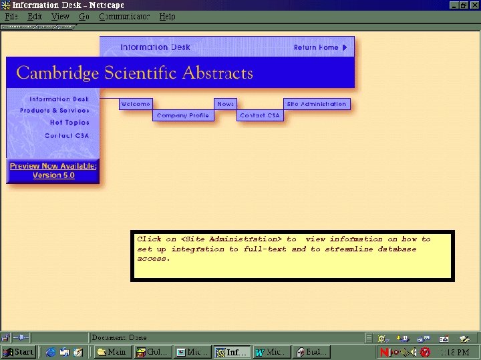Open the Edit menu
481x360 pixels.
[x=35, y=17]
